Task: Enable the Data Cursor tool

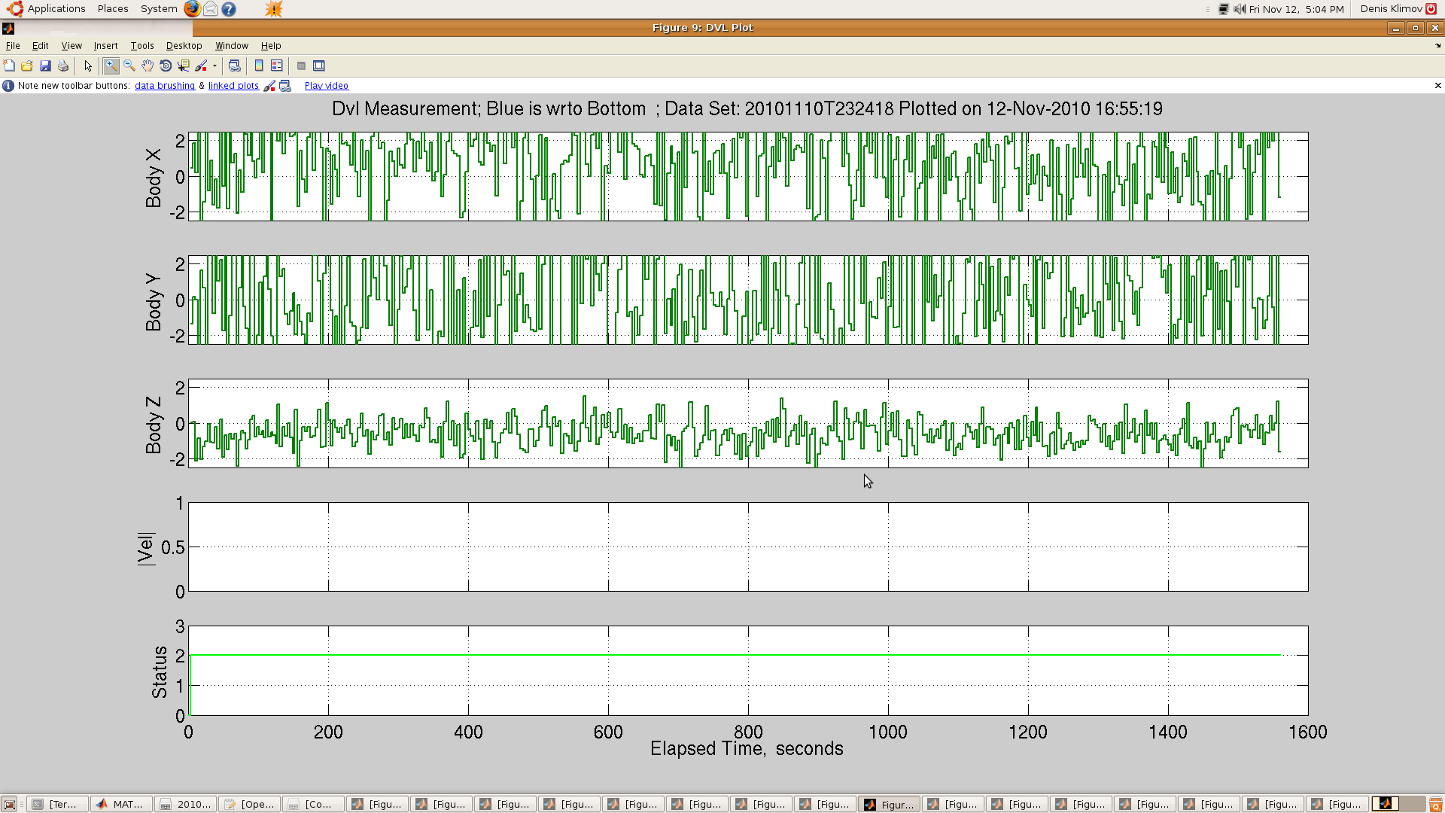Action: pyautogui.click(x=184, y=66)
